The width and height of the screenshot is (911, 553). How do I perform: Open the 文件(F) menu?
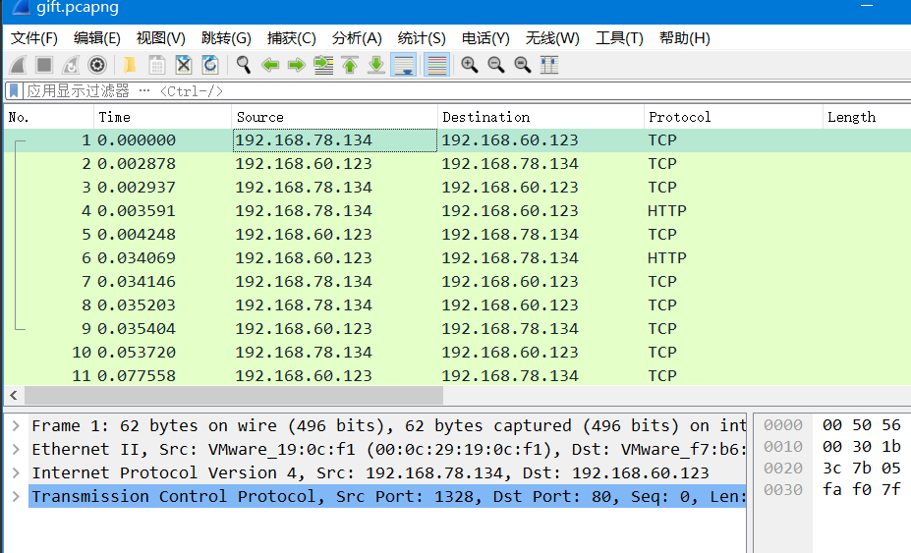click(34, 38)
